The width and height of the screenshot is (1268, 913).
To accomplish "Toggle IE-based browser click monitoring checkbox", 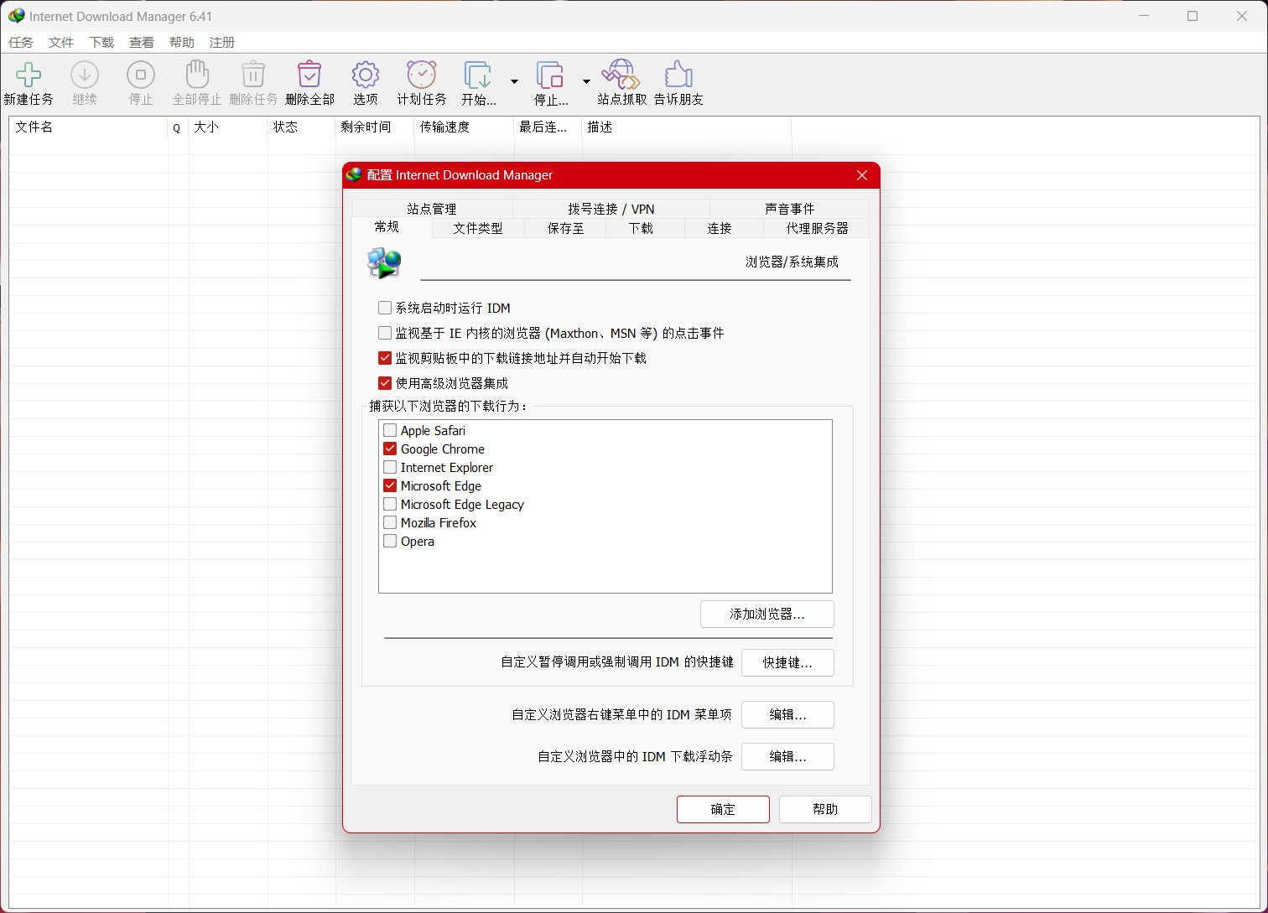I will click(x=385, y=333).
